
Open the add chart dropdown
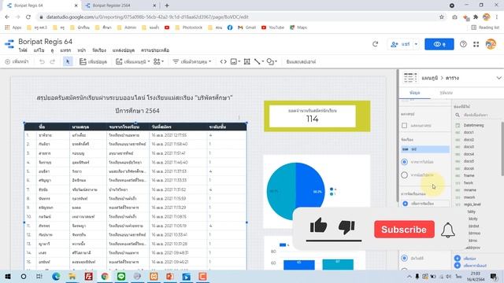(x=133, y=61)
